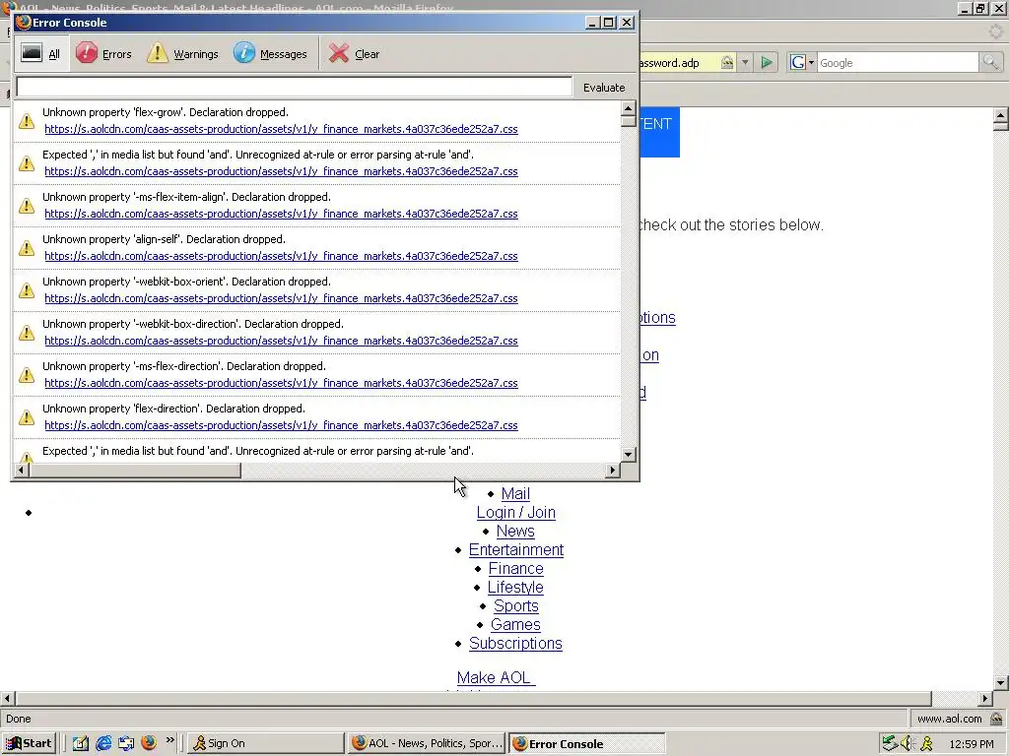This screenshot has width=1009, height=756.
Task: Switch to Error Console taskbar button
Action: tap(587, 743)
